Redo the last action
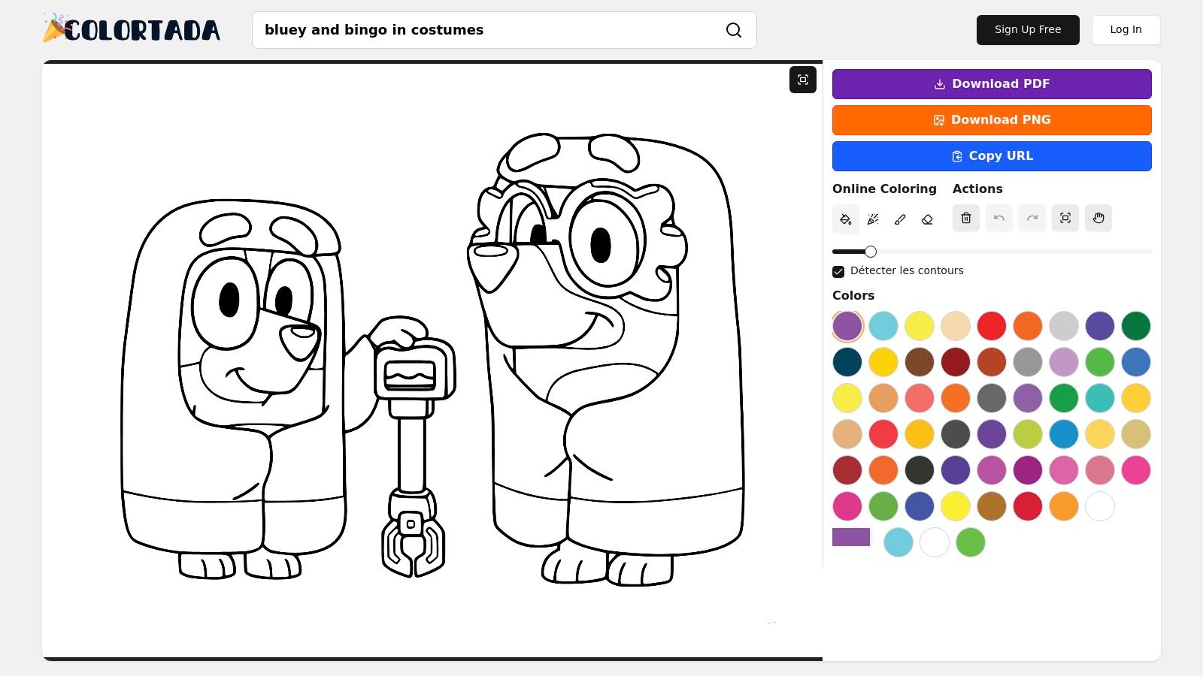This screenshot has width=1203, height=676. pos(1032,218)
